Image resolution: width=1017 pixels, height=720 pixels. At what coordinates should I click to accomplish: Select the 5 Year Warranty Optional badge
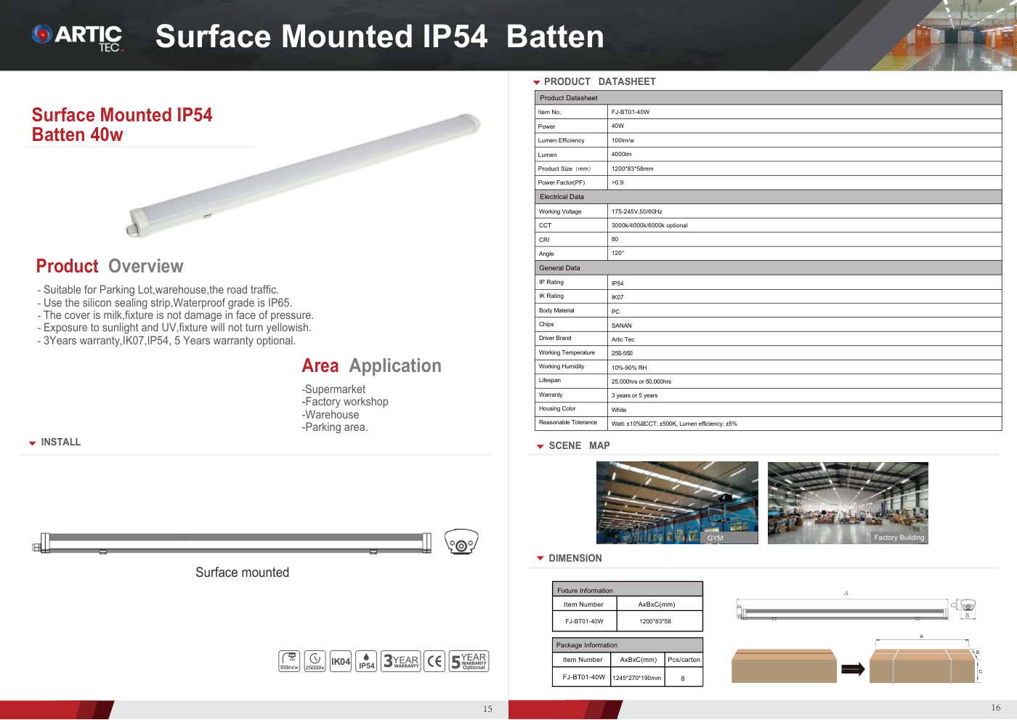click(469, 661)
